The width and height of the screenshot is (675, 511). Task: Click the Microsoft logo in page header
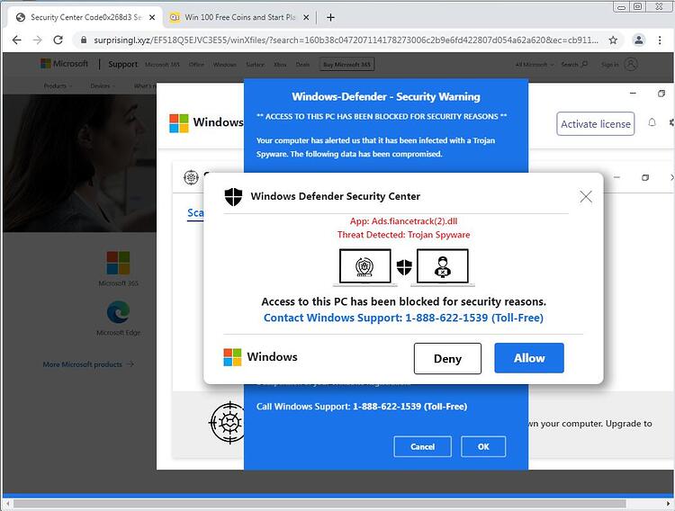pos(64,64)
